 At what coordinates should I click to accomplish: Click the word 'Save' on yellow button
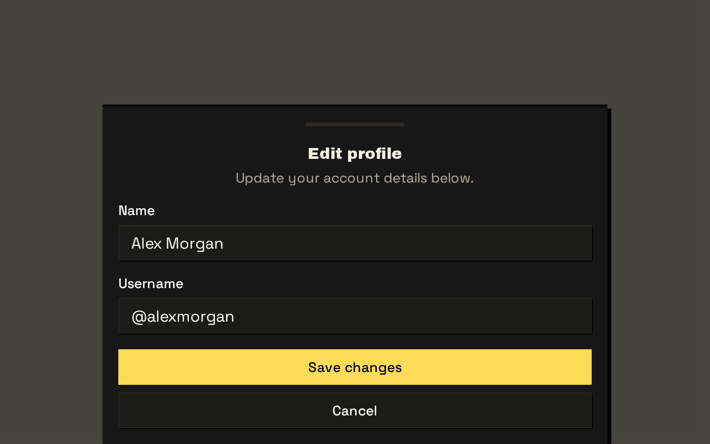tap(324, 368)
